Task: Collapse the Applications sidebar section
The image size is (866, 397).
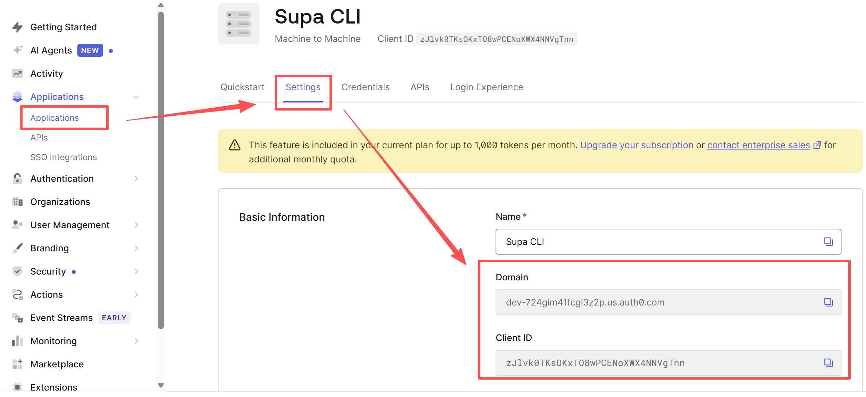Action: (136, 97)
